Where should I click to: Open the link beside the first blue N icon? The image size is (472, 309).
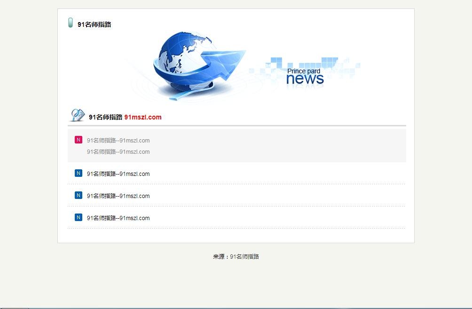pyautogui.click(x=118, y=174)
